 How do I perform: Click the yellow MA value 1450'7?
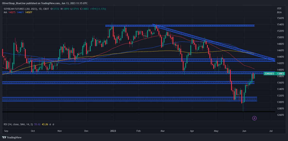[29, 12]
